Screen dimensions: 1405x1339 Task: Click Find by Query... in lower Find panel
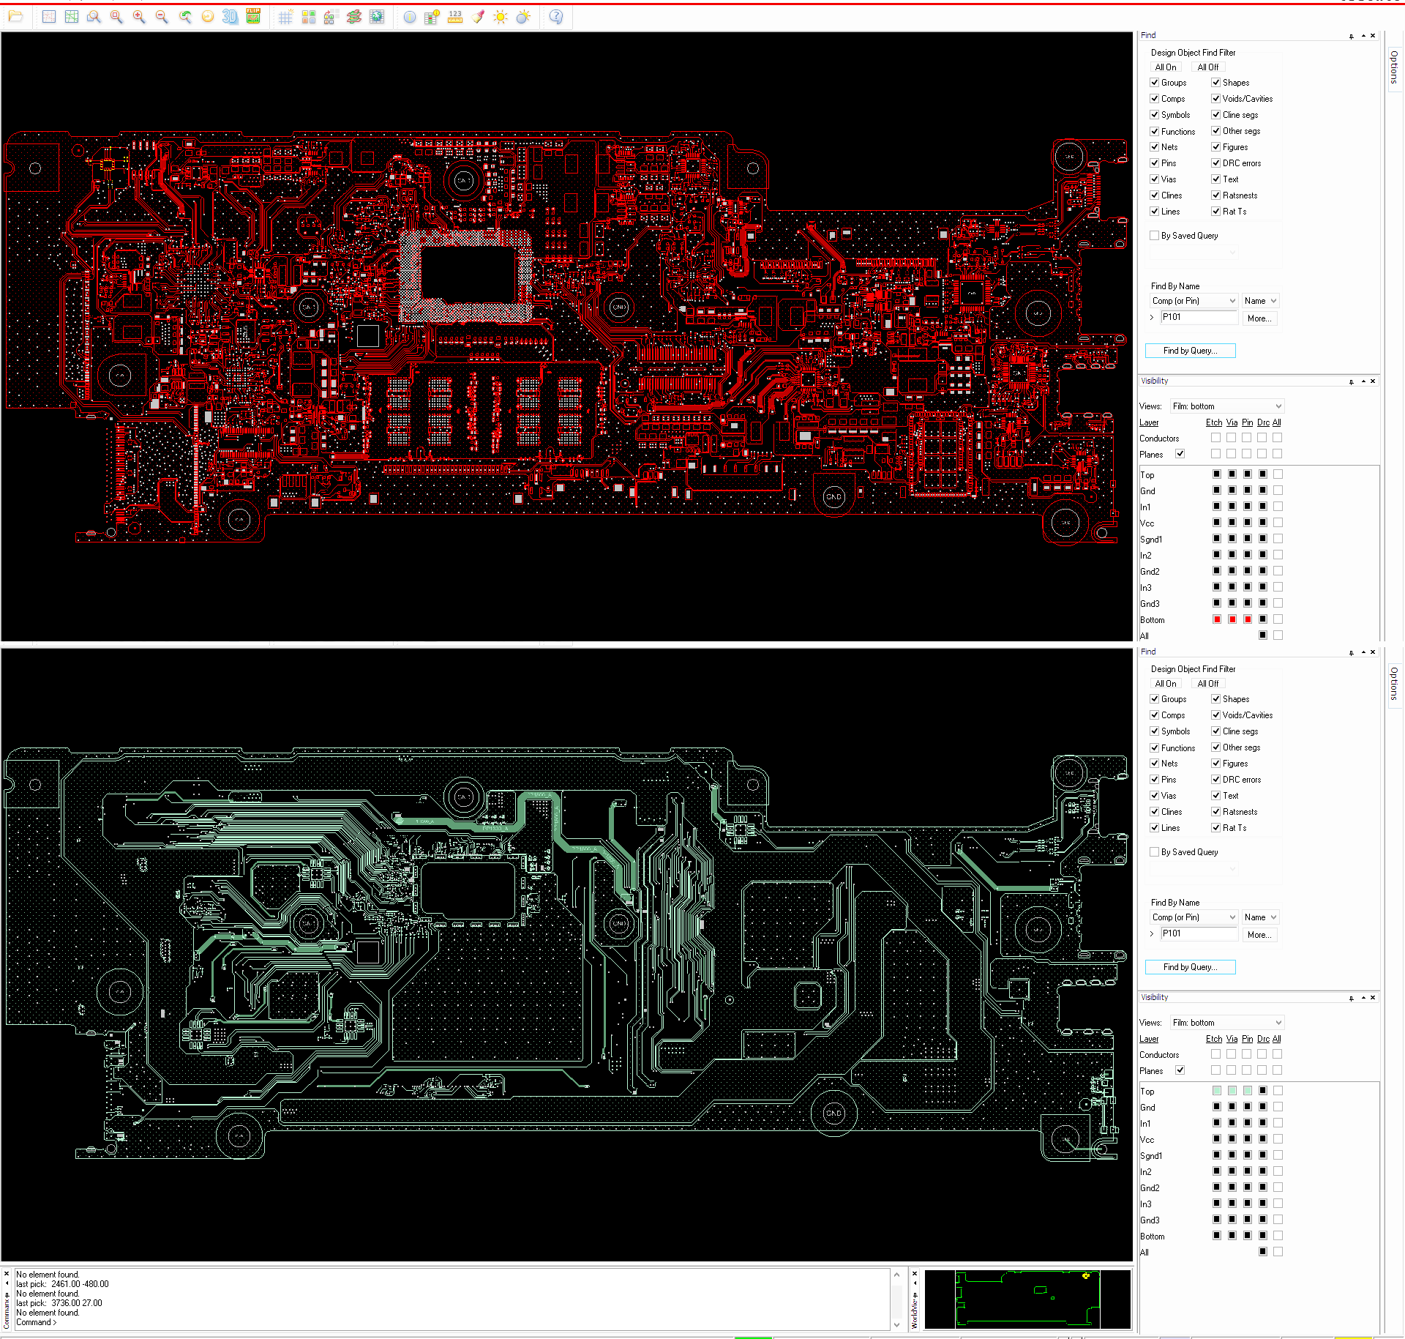coord(1191,967)
